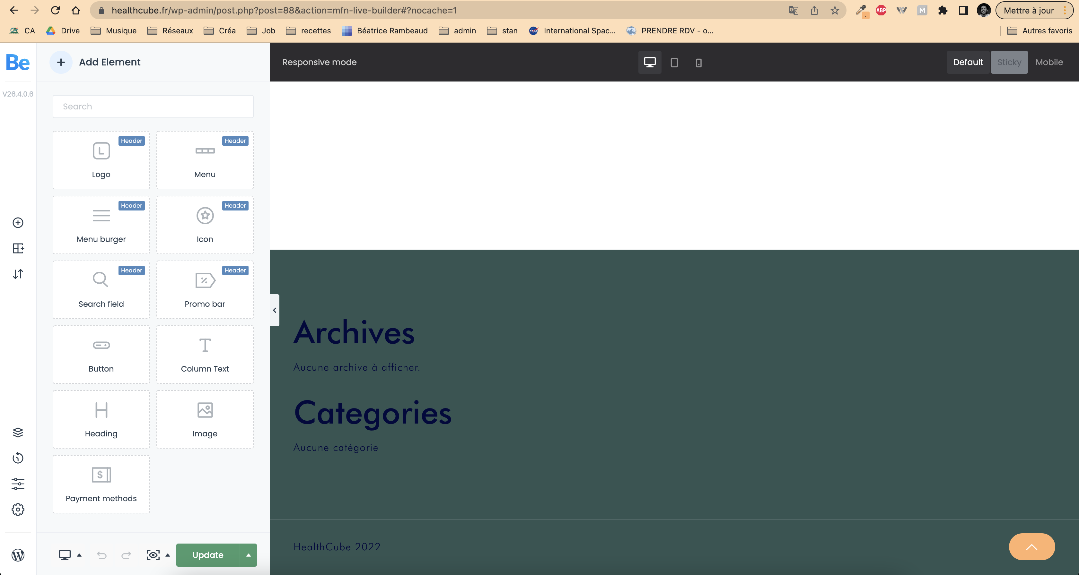Select the Mobile header tab
This screenshot has height=575, width=1079.
coord(1049,62)
